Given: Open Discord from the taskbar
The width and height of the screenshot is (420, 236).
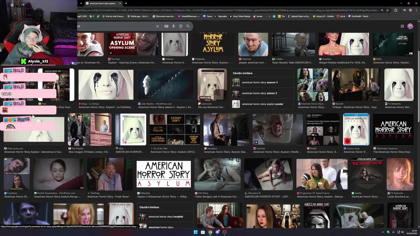Looking at the screenshot, I should click(217, 232).
